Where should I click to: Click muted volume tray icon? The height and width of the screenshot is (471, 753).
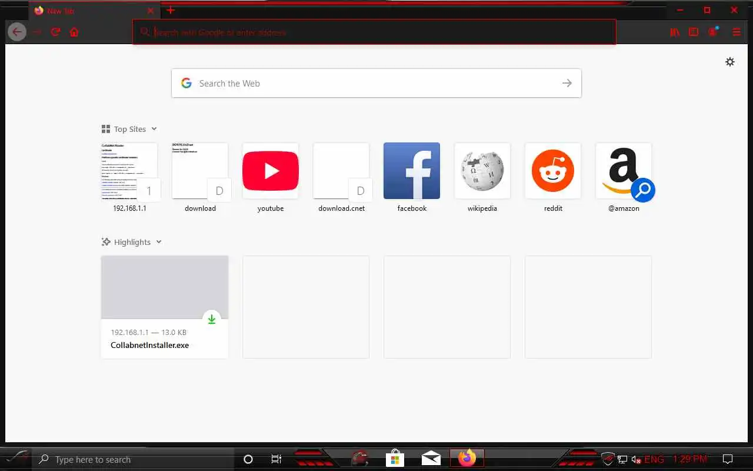tap(636, 459)
